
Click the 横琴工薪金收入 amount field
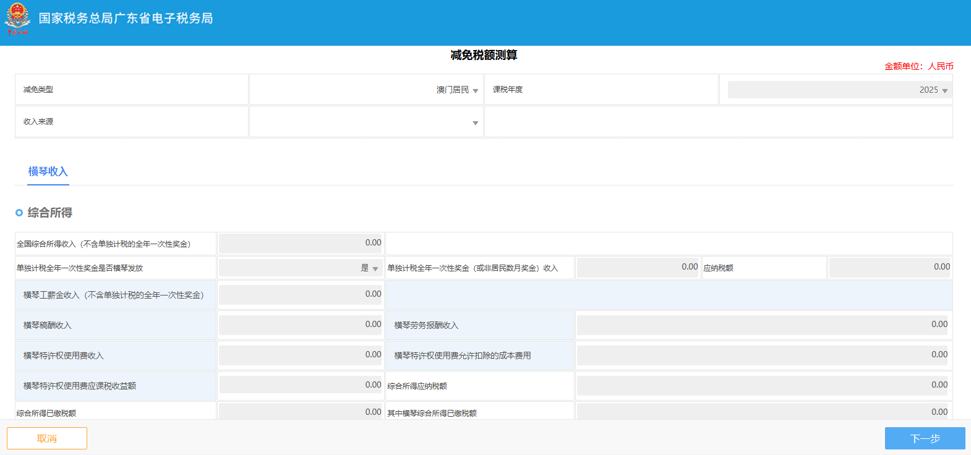click(301, 295)
